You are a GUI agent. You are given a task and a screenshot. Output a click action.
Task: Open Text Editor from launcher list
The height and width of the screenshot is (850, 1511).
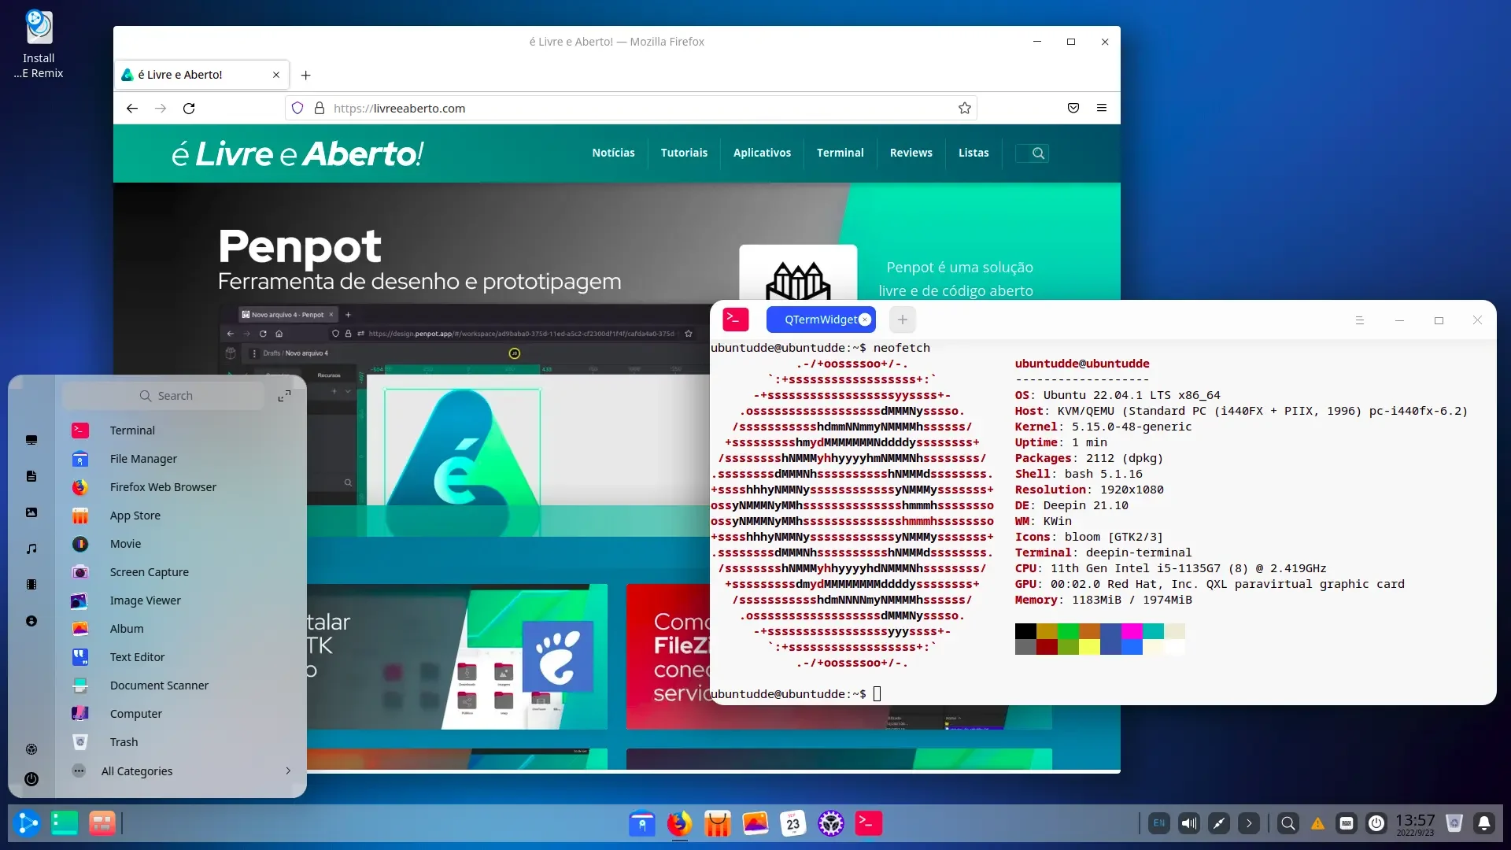coord(183,657)
